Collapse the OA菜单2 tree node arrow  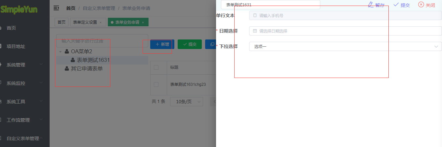(x=60, y=52)
